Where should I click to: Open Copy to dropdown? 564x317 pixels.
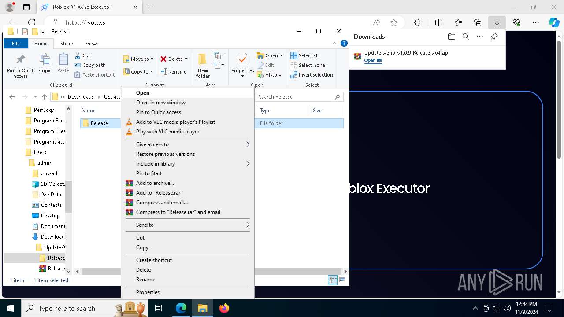(138, 72)
